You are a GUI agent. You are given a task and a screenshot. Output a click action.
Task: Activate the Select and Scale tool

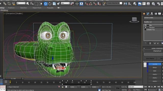pos(54,4)
